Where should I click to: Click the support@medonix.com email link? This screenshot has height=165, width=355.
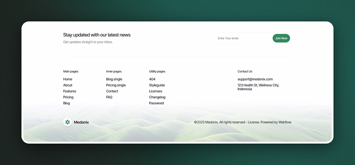[x=255, y=79]
